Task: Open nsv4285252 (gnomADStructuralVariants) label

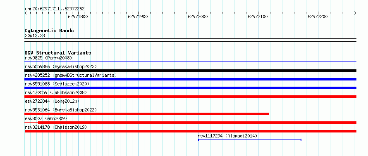Action: [x=71, y=75]
